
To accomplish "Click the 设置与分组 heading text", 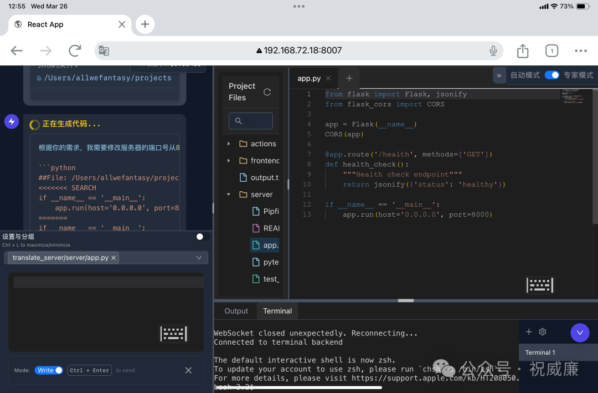I will [18, 237].
